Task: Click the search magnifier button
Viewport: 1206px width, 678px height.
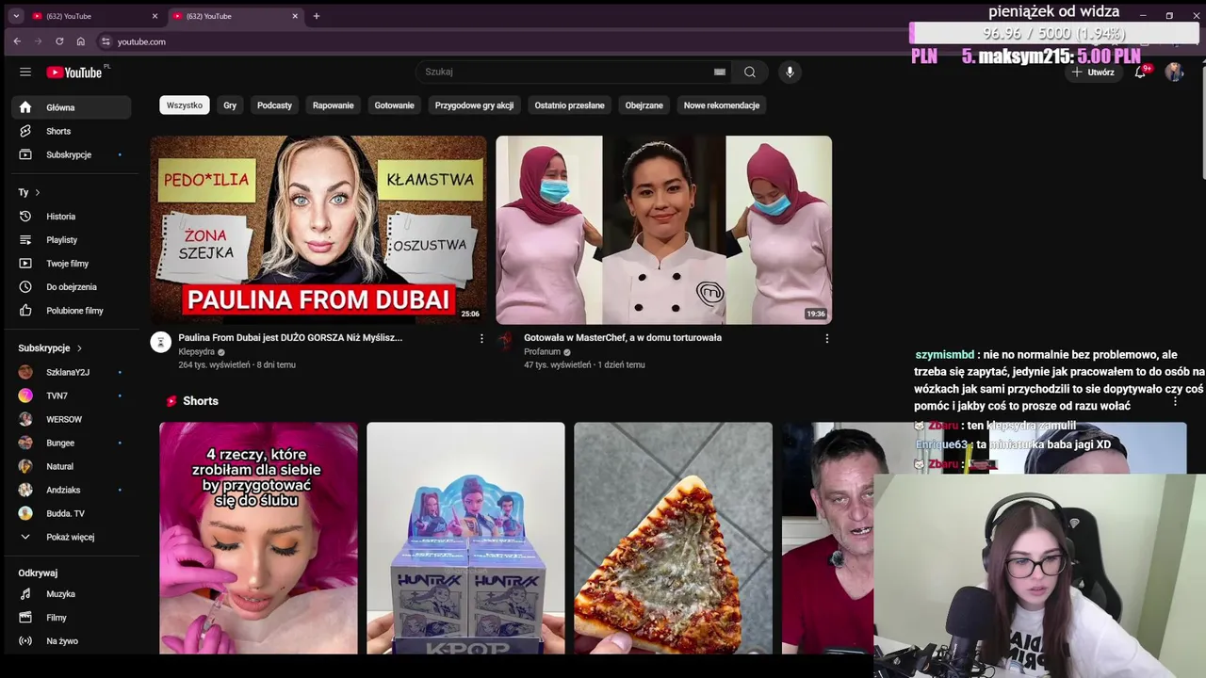Action: (749, 72)
